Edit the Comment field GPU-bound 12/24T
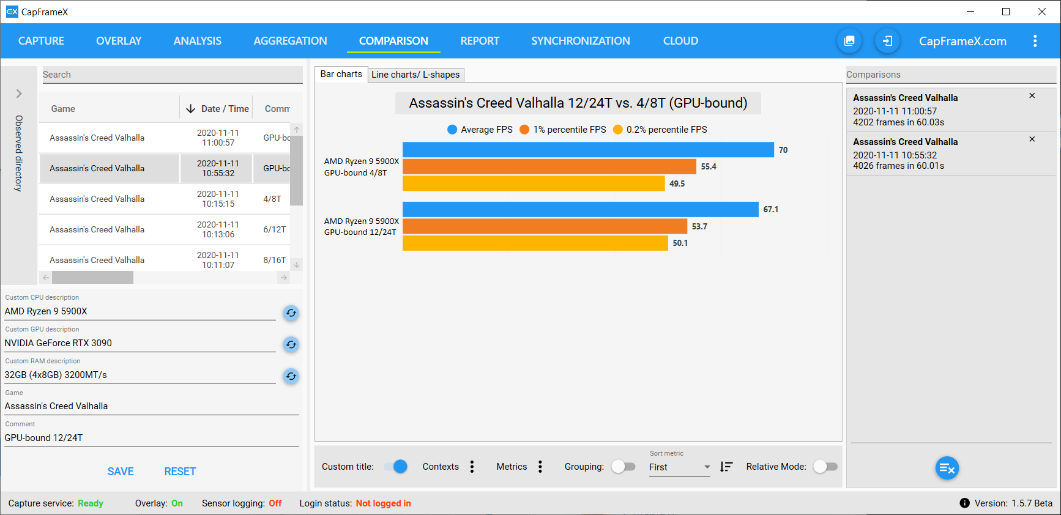 [x=152, y=438]
